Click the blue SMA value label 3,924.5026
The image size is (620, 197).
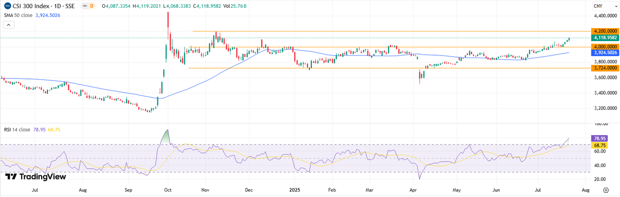604,53
